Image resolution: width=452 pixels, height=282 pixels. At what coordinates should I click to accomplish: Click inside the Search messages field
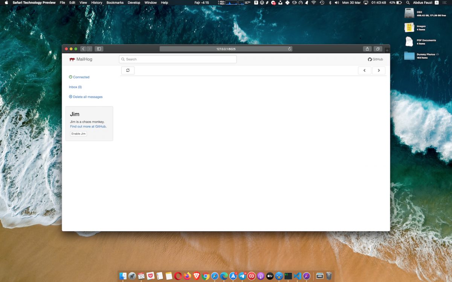[177, 59]
